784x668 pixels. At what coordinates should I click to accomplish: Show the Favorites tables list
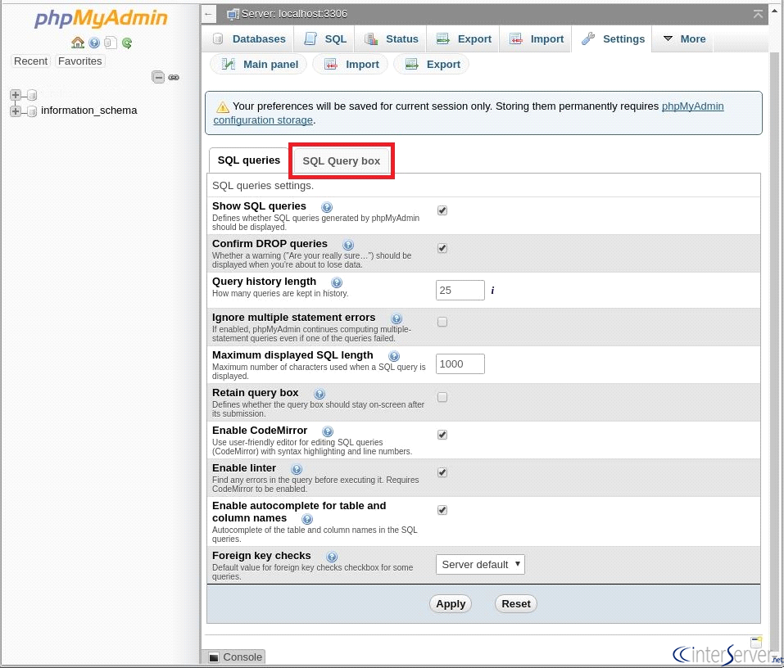pos(79,61)
